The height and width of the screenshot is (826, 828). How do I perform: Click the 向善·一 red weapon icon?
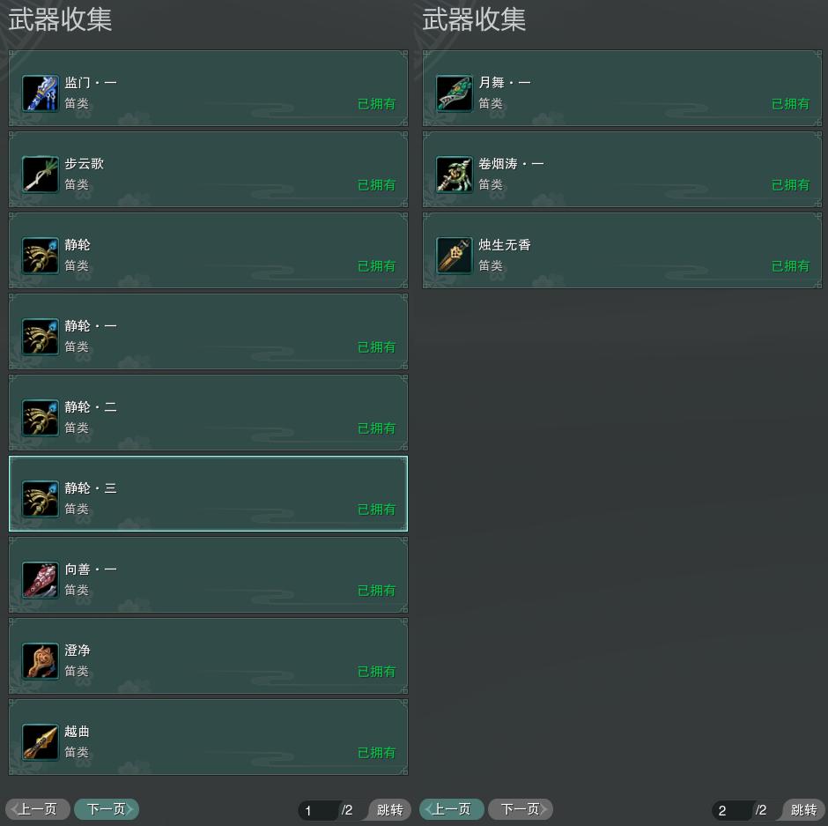point(41,580)
